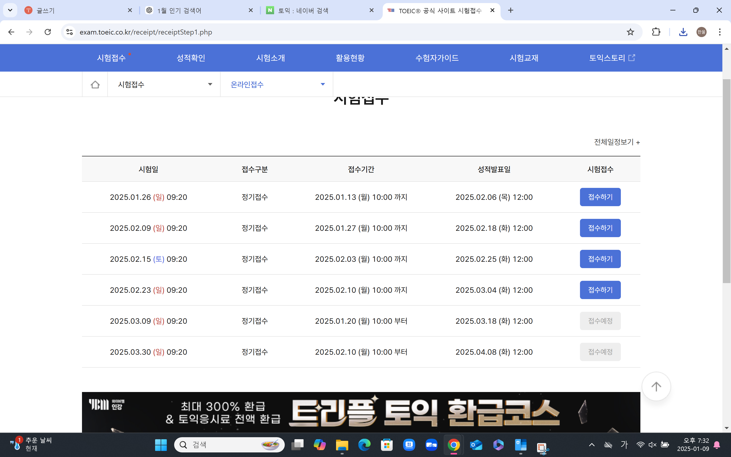This screenshot has height=457, width=731.
Task: Click 접수하기 for the 2025.02.15 exam
Action: pos(600,259)
